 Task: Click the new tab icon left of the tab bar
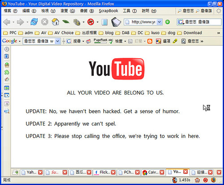[15, 172]
